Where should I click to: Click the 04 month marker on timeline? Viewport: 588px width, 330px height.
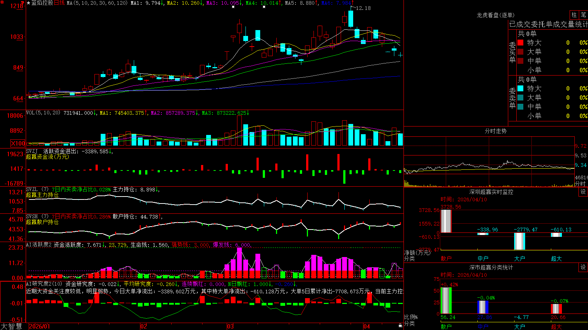coord(366,326)
